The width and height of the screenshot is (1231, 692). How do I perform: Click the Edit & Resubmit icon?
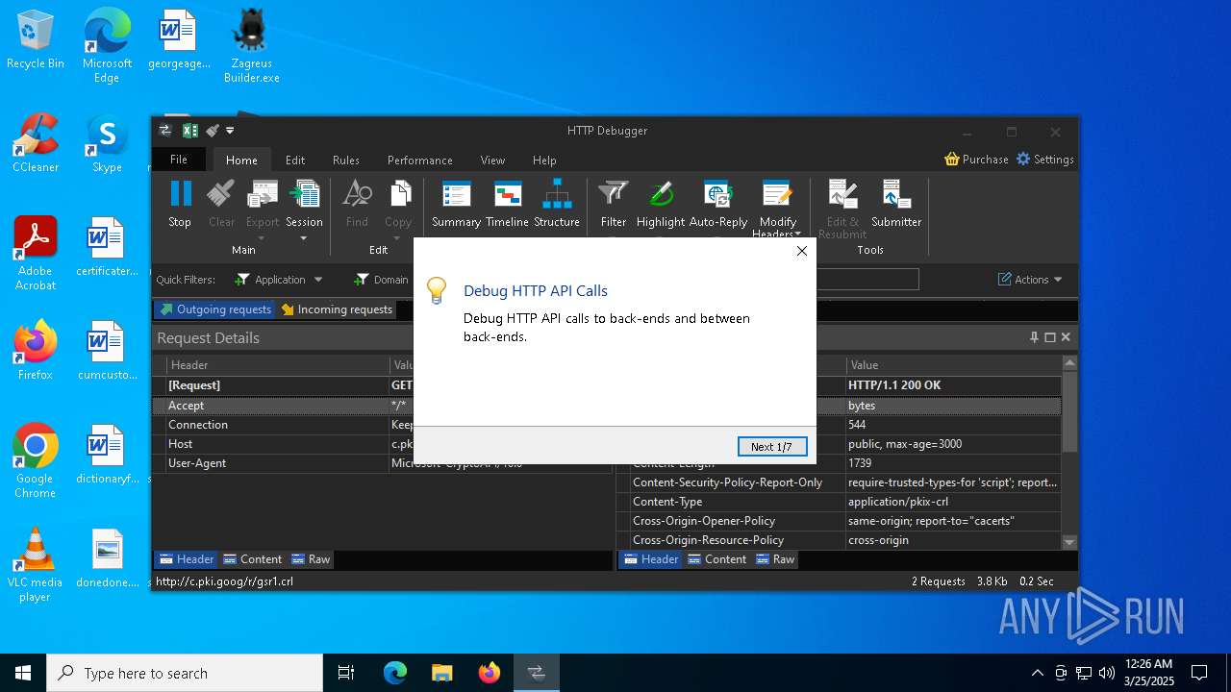842,194
